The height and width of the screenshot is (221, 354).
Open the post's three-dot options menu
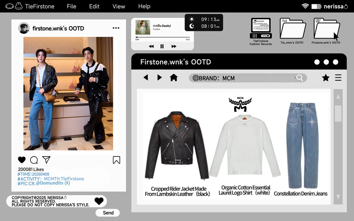tap(116, 28)
